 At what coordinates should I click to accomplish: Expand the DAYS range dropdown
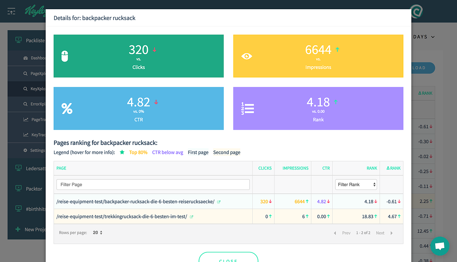(x=424, y=37)
